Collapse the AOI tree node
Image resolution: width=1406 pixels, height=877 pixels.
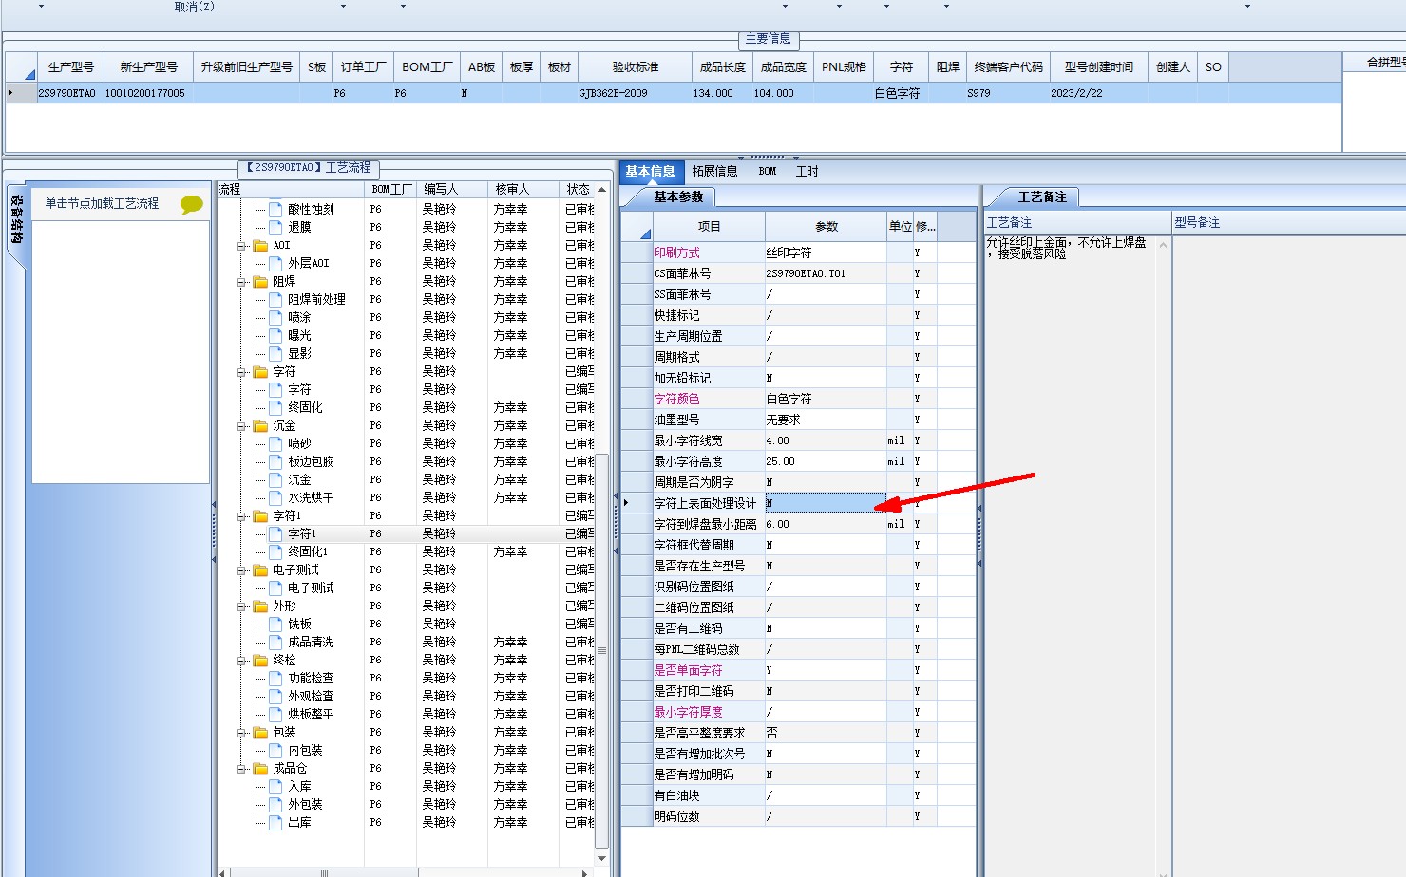(x=241, y=246)
